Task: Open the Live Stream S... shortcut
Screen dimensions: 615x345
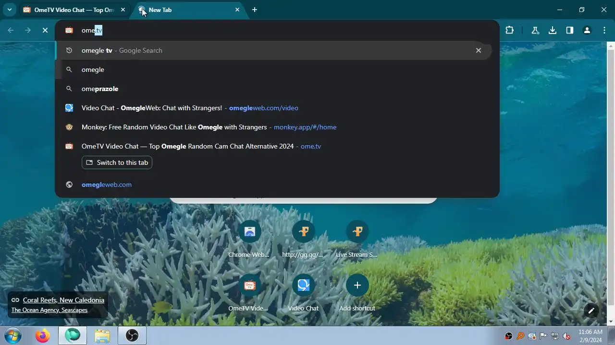Action: pyautogui.click(x=357, y=240)
